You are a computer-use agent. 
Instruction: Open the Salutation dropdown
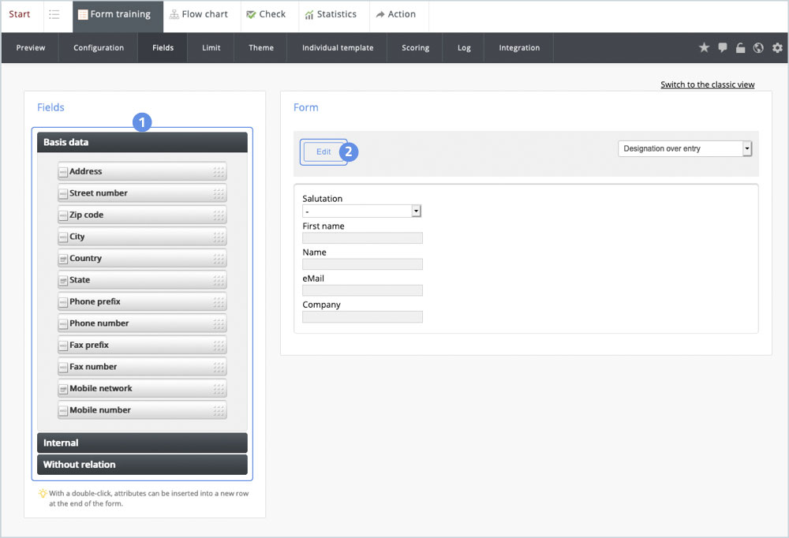tap(362, 211)
